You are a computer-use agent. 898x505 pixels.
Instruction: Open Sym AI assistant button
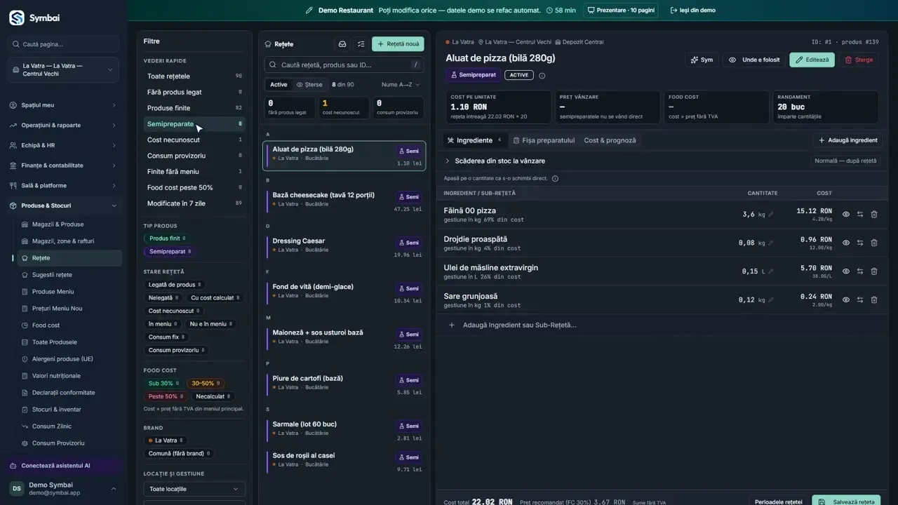pyautogui.click(x=702, y=60)
